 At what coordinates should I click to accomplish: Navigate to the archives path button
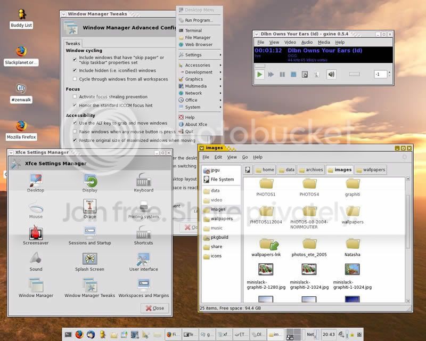311,169
